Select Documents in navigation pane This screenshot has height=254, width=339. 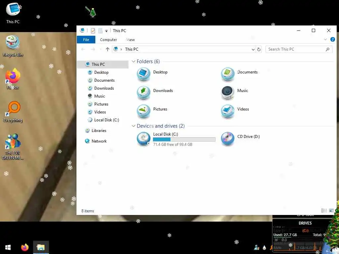104,80
